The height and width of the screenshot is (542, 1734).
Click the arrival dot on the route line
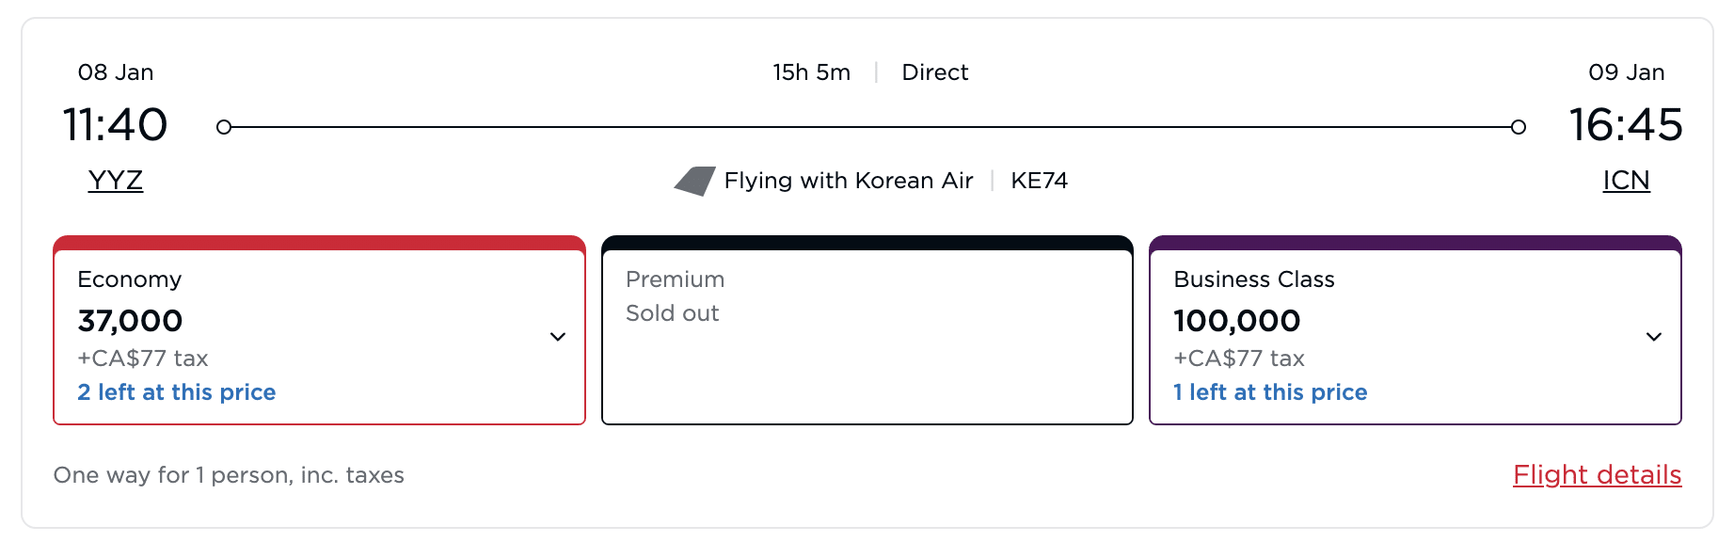tap(1518, 127)
